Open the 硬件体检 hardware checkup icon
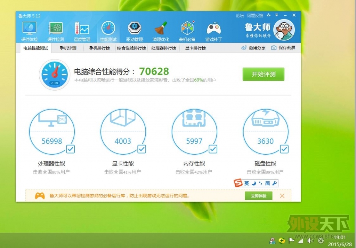356x248 pixels. click(x=30, y=28)
